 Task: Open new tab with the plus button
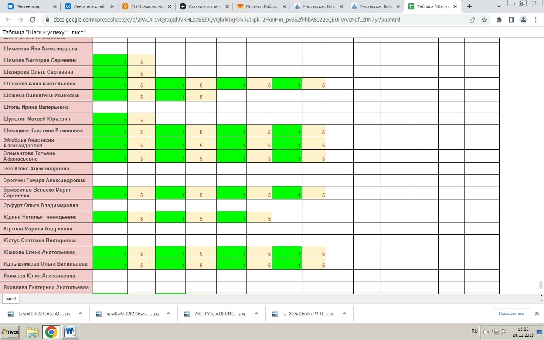[x=469, y=6]
